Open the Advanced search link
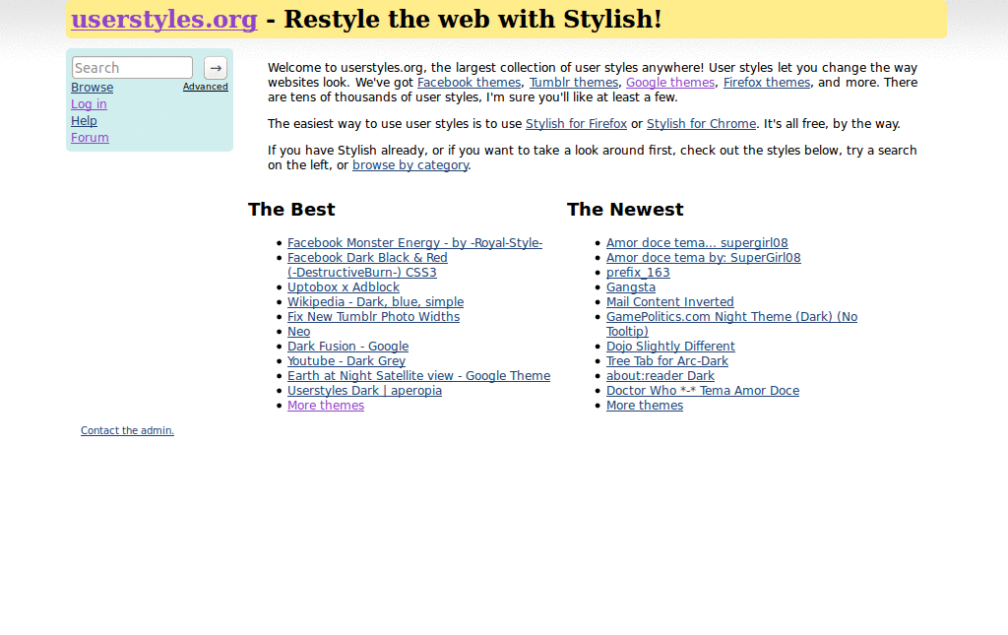The width and height of the screenshot is (1008, 635). (x=205, y=87)
